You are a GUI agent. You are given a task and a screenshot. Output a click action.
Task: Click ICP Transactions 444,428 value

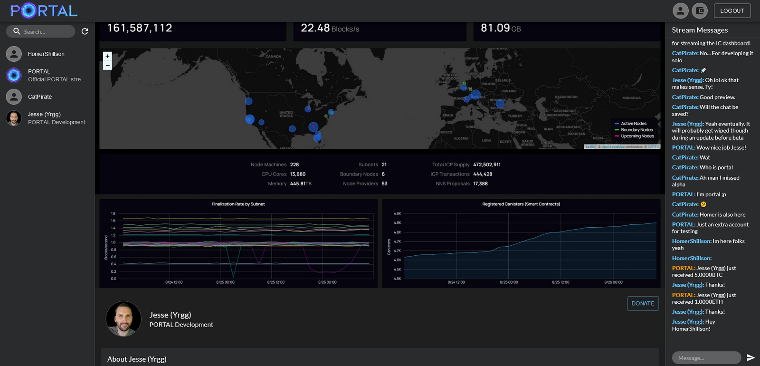click(483, 174)
